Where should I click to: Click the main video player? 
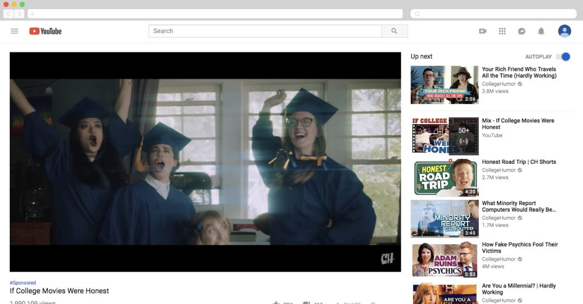[x=205, y=162]
